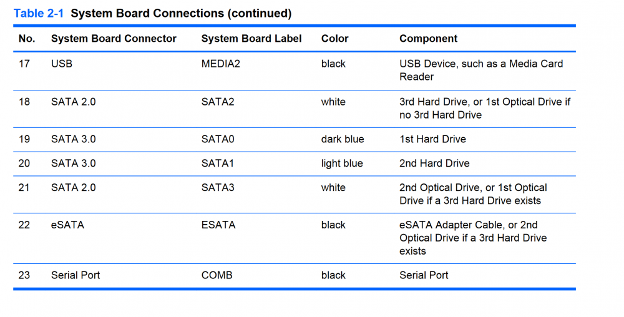The height and width of the screenshot is (317, 624).
Task: Click the 'Serial Port' connector cell in row 23
Action: pos(76,275)
